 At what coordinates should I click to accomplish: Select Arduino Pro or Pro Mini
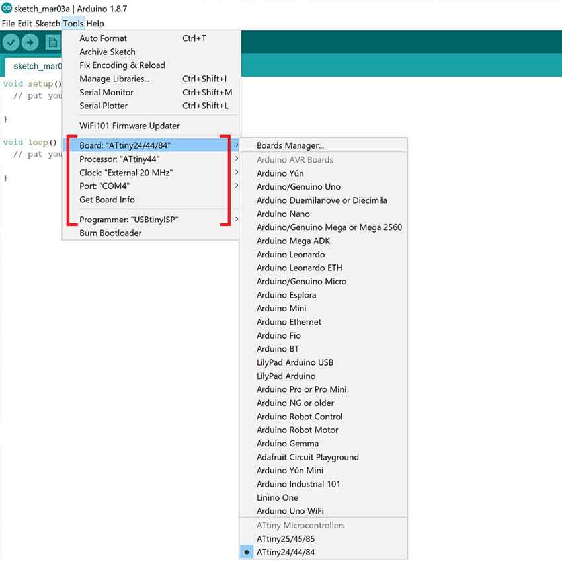point(323,389)
